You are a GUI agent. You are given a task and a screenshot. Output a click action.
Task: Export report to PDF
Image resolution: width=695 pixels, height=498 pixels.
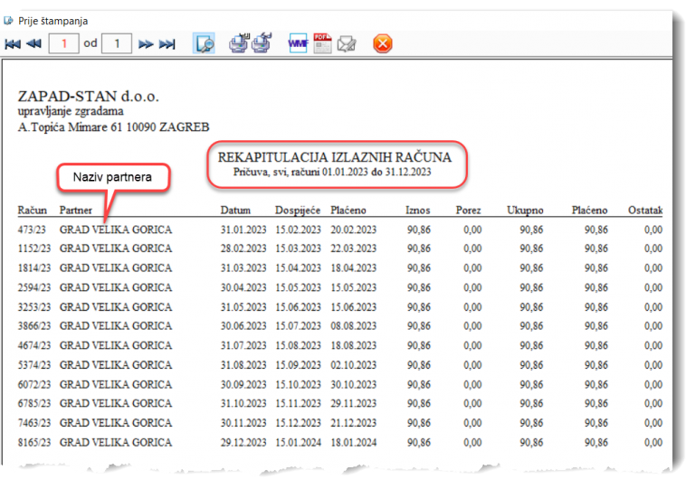pos(322,43)
